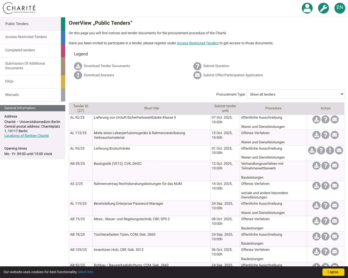
Task: Submit a question for AS 2/25
Action: click(325, 186)
